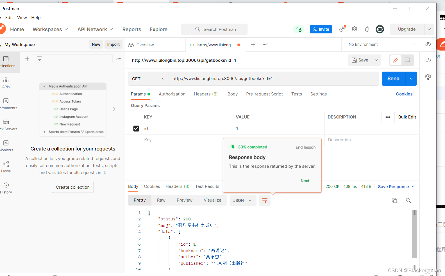Search within the response body
This screenshot has height=276, width=445.
408,200
